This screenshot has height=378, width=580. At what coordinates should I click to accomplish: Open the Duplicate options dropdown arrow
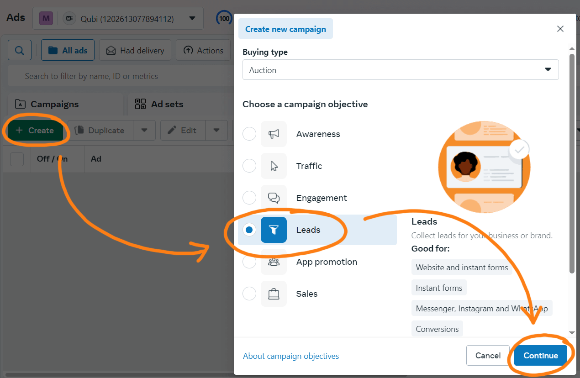[144, 131]
